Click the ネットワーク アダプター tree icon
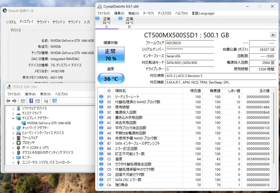This screenshot has height=193, width=280. click(x=19, y=128)
